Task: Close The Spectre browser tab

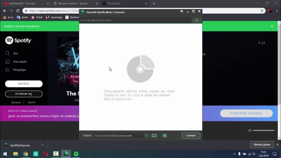Action: tap(146, 3)
